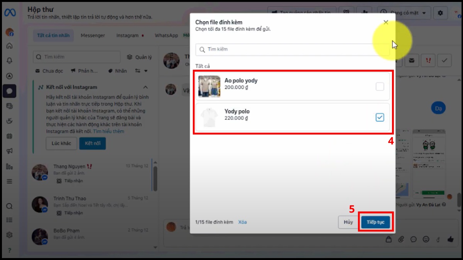The width and height of the screenshot is (463, 260).
Task: Click the 220.000 ₫ price text
Action: (236, 118)
